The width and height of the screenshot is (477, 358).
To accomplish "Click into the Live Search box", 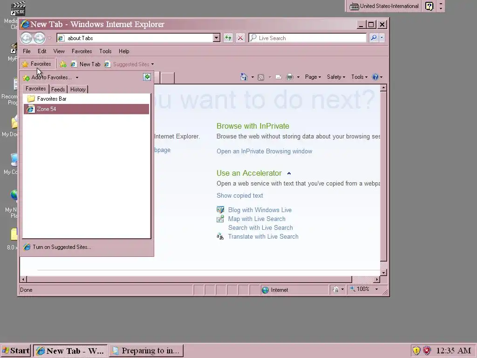I will pos(307,38).
